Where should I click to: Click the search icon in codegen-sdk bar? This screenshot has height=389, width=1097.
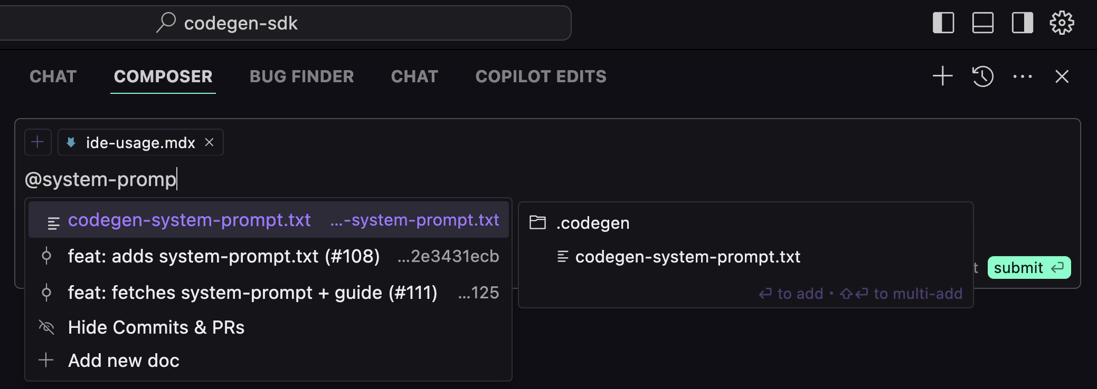click(166, 23)
